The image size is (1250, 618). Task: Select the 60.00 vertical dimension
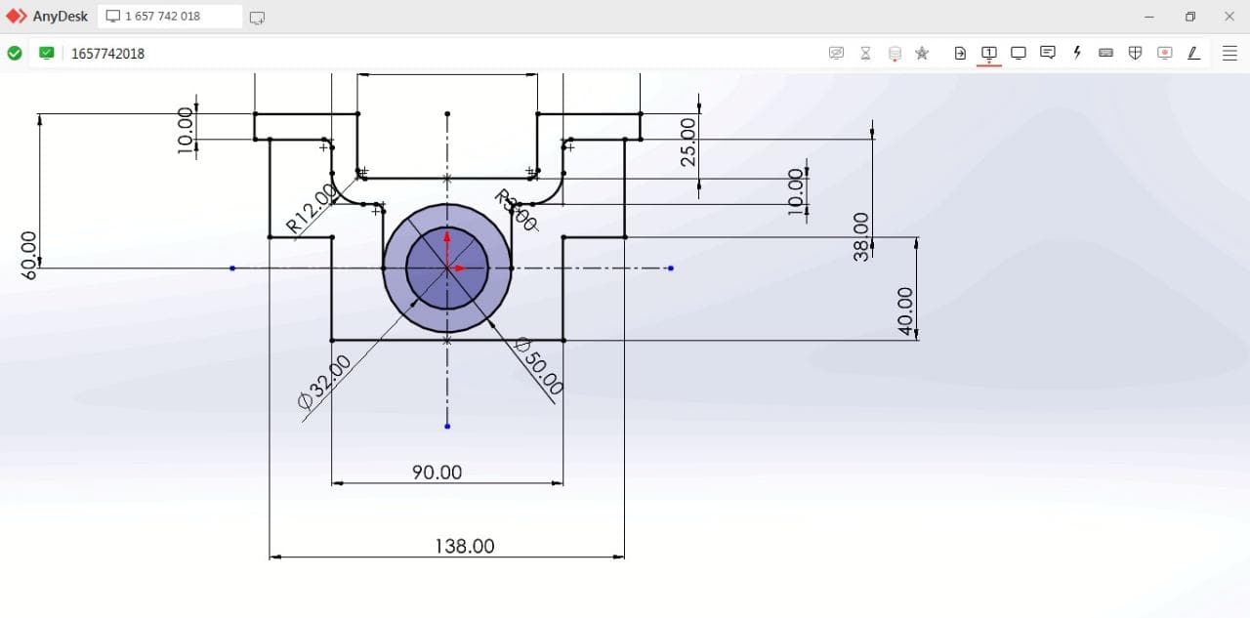coord(28,256)
